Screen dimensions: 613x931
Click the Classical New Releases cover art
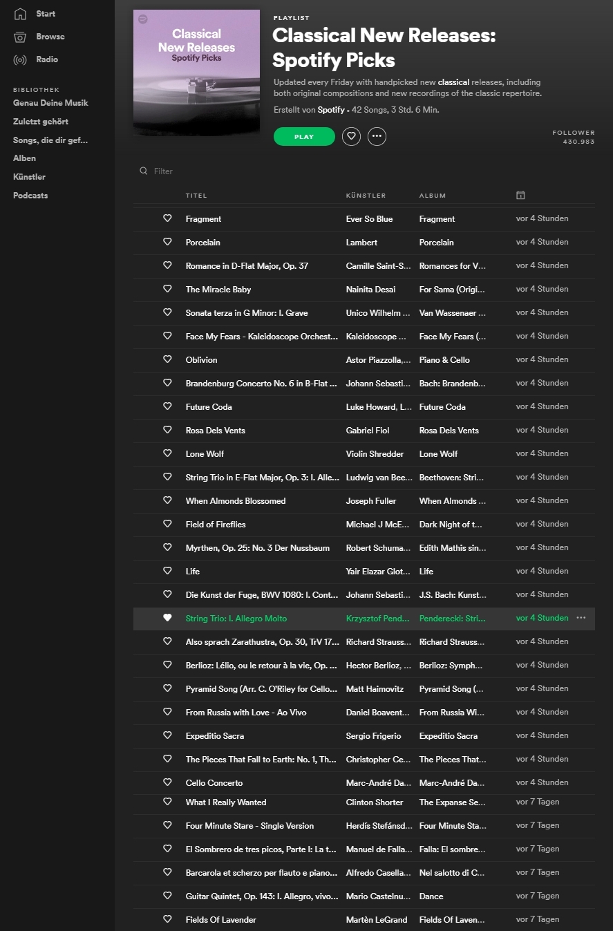point(196,73)
